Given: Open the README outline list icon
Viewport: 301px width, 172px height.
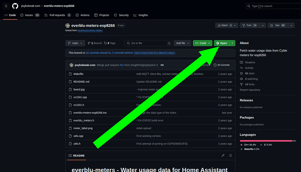Looking at the screenshot, I should 230,155.
